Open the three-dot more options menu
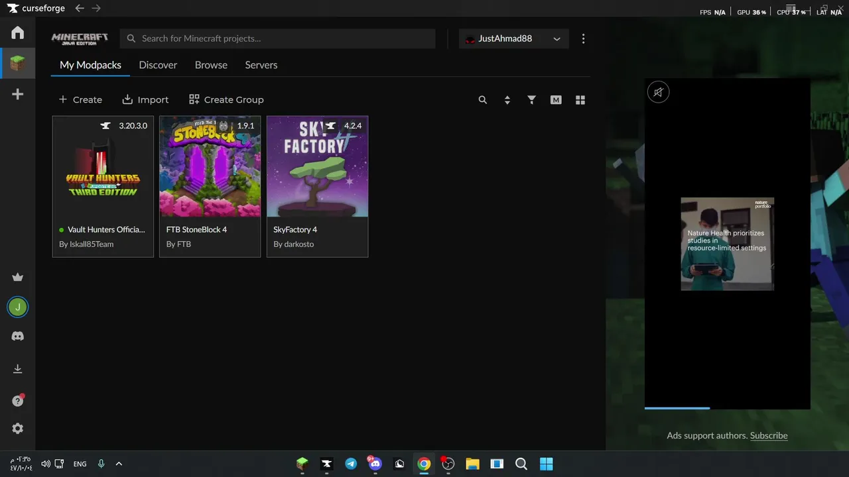Screen dimensions: 849x477 point(583,39)
